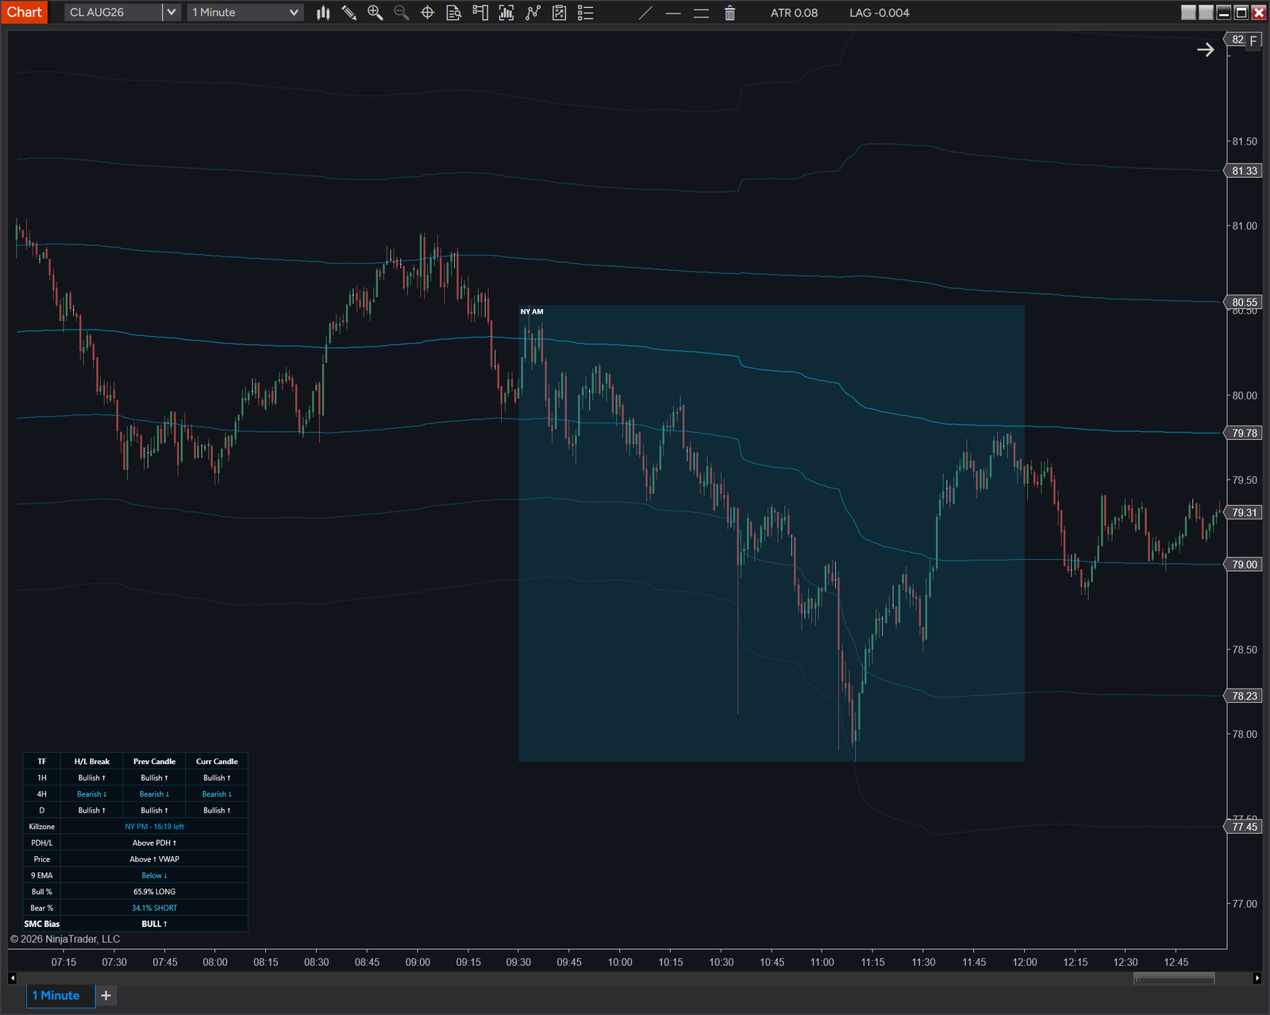This screenshot has width=1270, height=1015.
Task: Enable the crosshair cursor tool
Action: pos(428,13)
